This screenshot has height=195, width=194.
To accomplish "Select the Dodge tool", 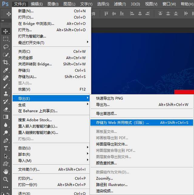I will click(6, 133).
